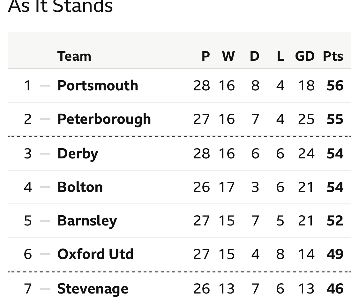This screenshot has height=305, width=359.
Task: Click the D column header
Action: point(255,56)
